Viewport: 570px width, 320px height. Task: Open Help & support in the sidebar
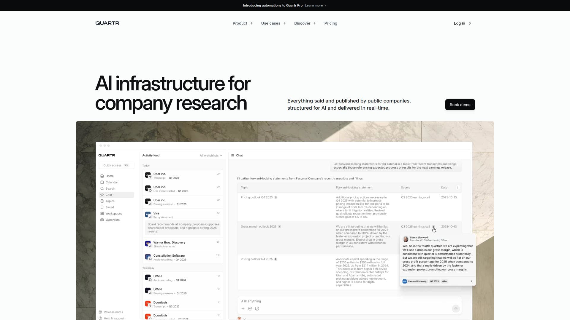(x=112, y=318)
